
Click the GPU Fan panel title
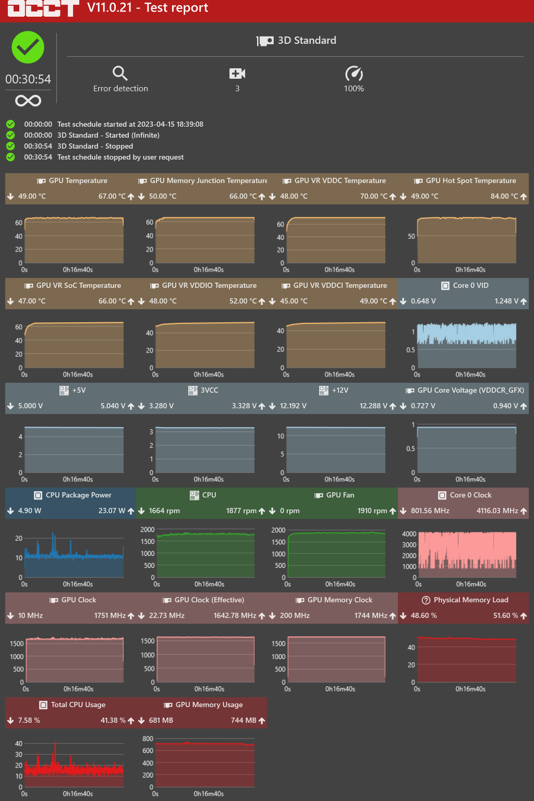[340, 495]
